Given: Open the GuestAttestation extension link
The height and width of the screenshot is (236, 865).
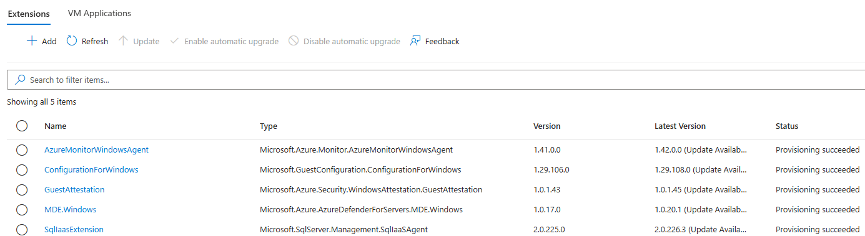Looking at the screenshot, I should [x=74, y=189].
